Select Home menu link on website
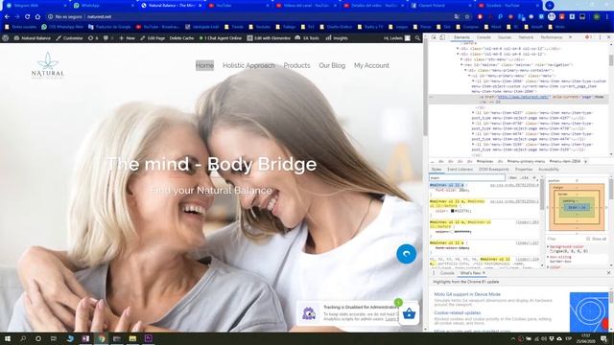This screenshot has height=345, width=614. tap(204, 66)
